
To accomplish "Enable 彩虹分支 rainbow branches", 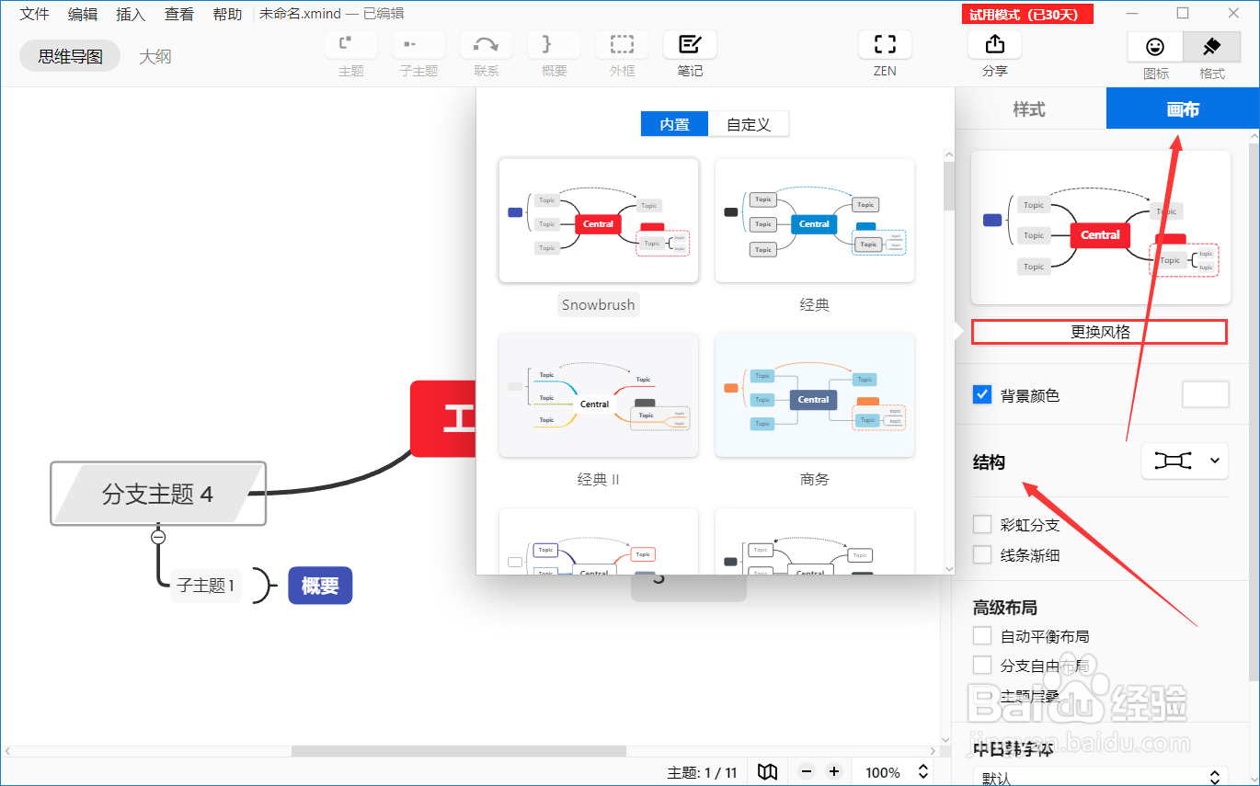I will pos(982,524).
